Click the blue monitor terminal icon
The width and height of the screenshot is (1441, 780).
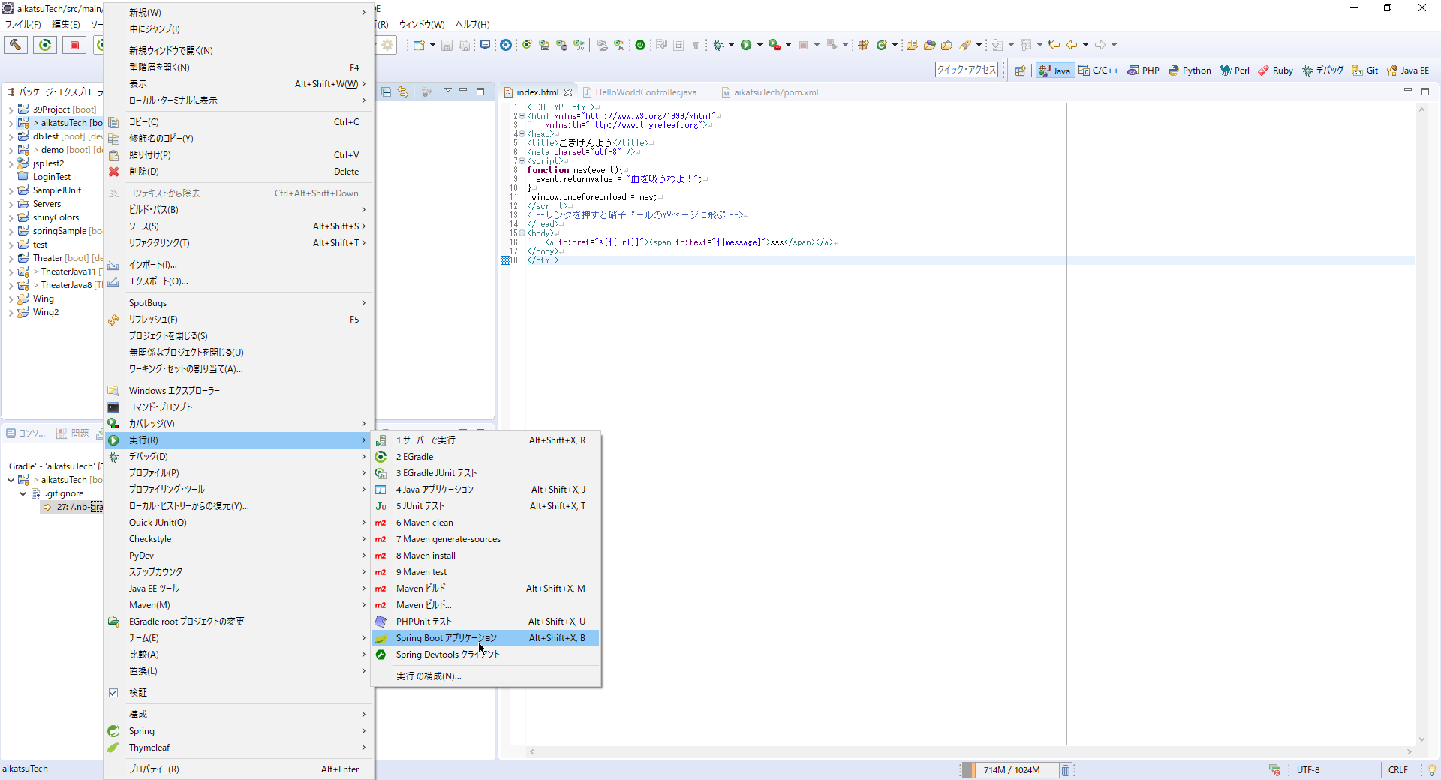click(x=486, y=45)
